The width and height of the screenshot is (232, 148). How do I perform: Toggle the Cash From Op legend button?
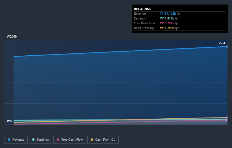pyautogui.click(x=103, y=140)
